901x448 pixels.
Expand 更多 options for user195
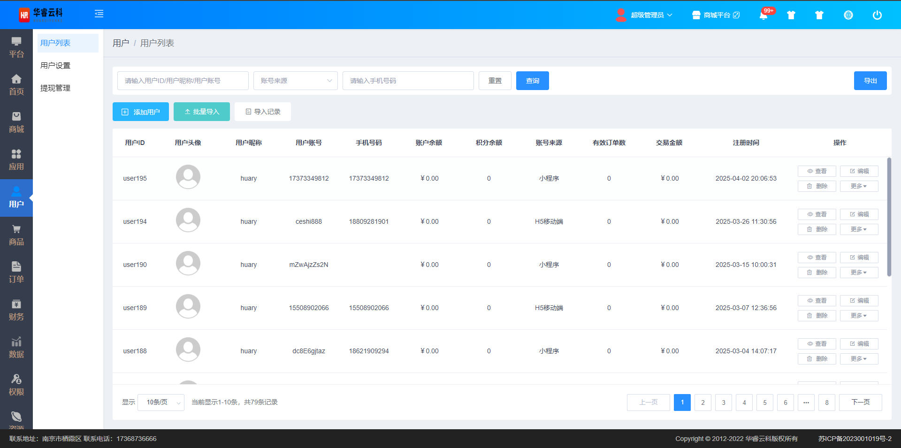coord(858,186)
